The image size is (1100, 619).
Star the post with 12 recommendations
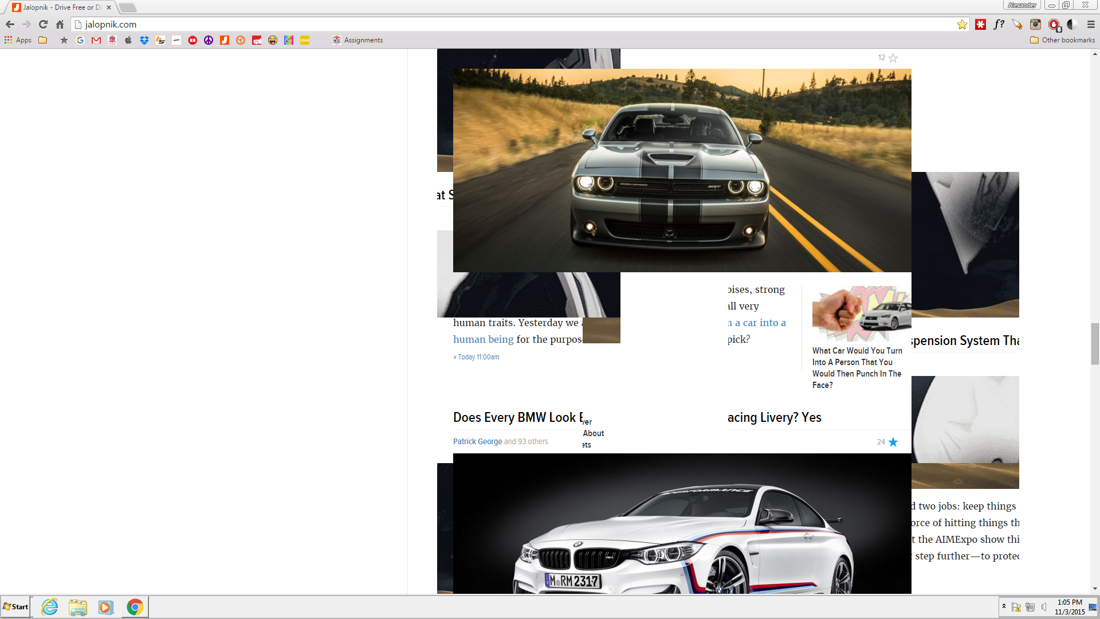pyautogui.click(x=893, y=58)
